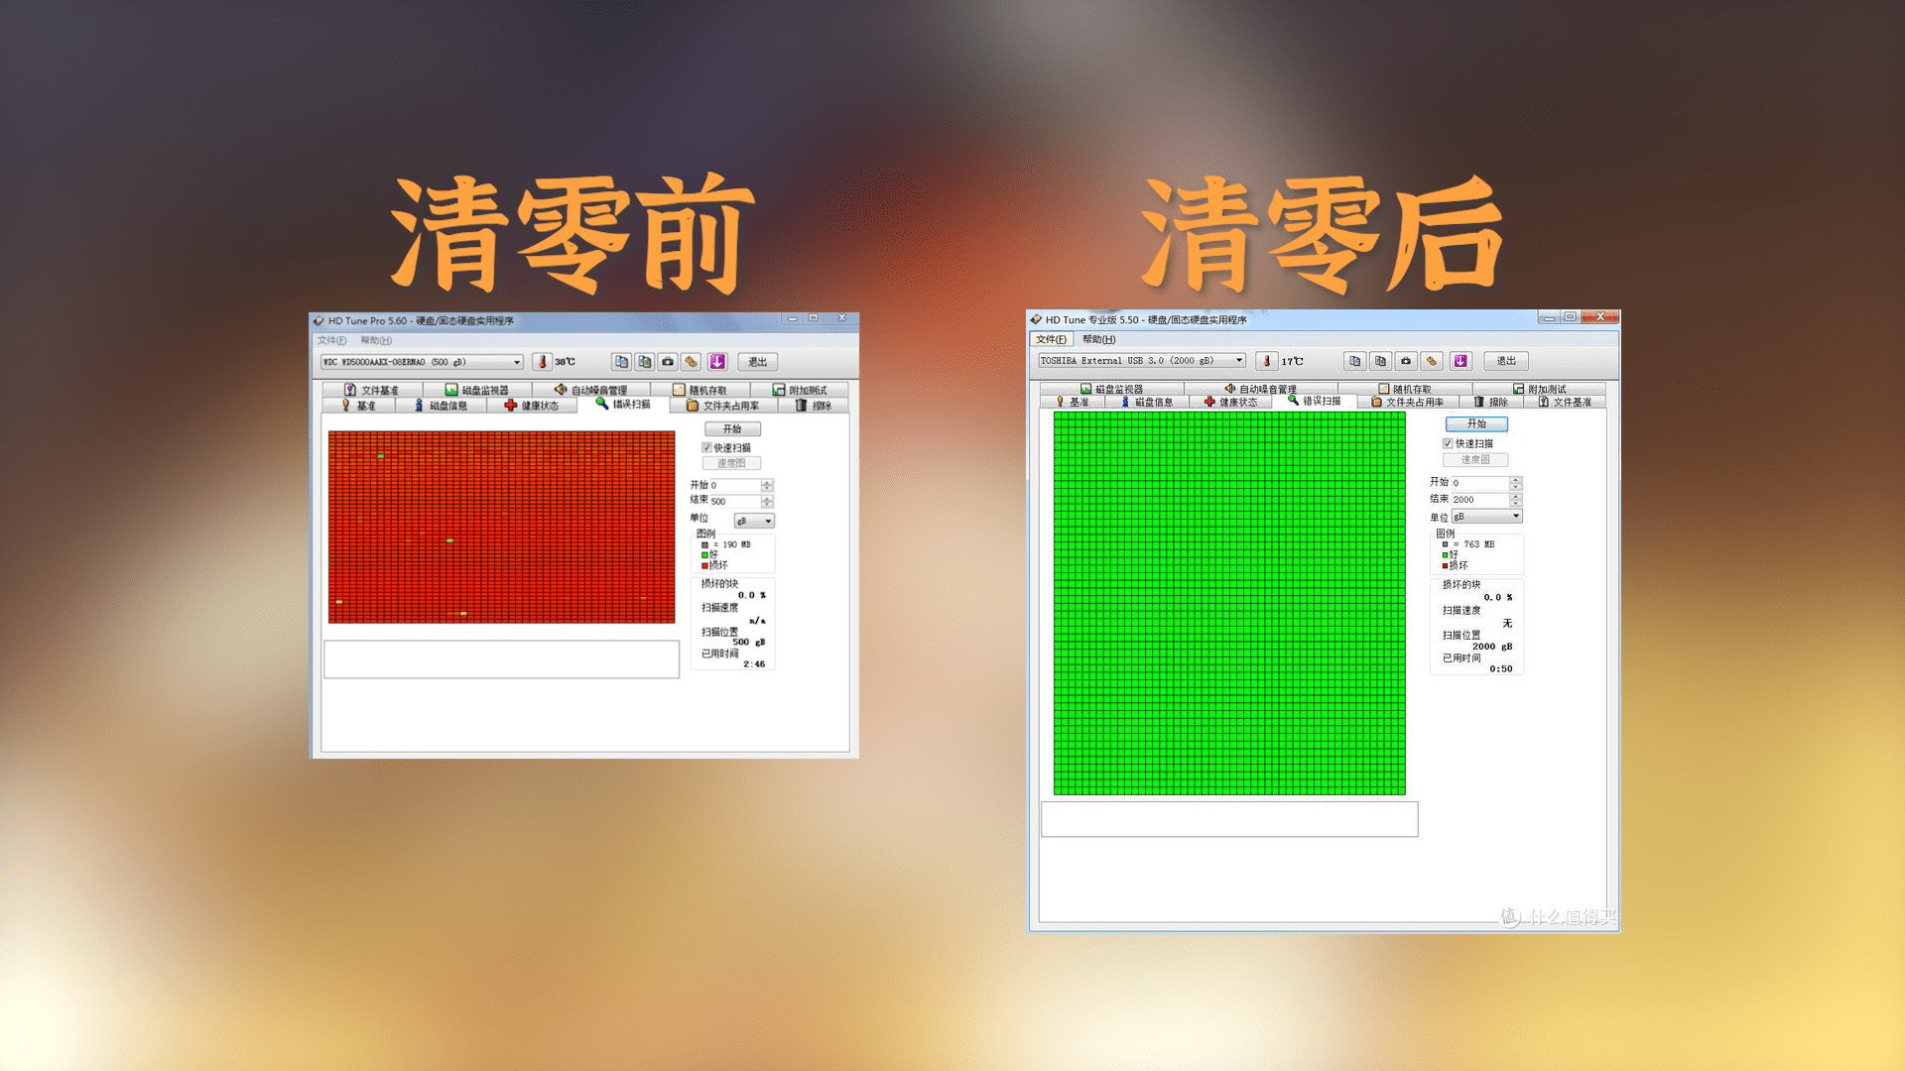Switch to 健康状态 tab in HD Tune Pro 5.60
The width and height of the screenshot is (1905, 1071).
click(x=532, y=406)
